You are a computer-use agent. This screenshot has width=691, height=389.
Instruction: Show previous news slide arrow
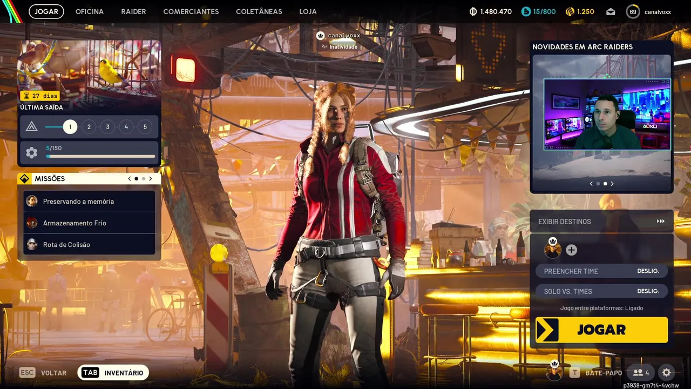coord(591,184)
